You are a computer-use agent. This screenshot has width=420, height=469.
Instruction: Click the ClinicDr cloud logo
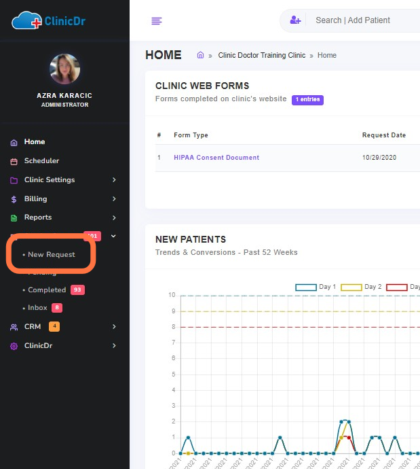[x=49, y=20]
